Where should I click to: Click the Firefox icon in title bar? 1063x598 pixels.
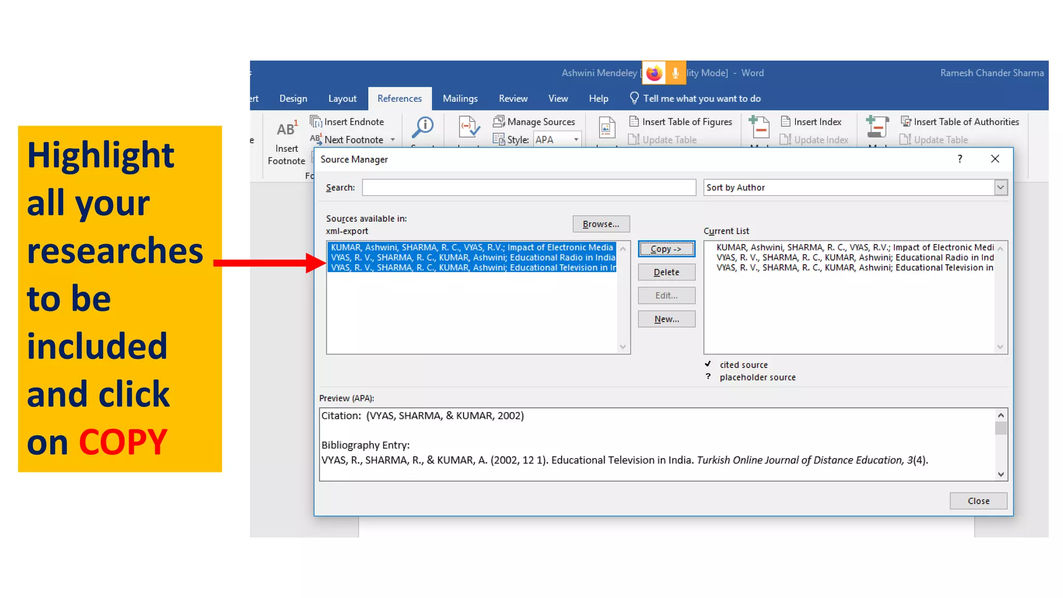tap(654, 73)
